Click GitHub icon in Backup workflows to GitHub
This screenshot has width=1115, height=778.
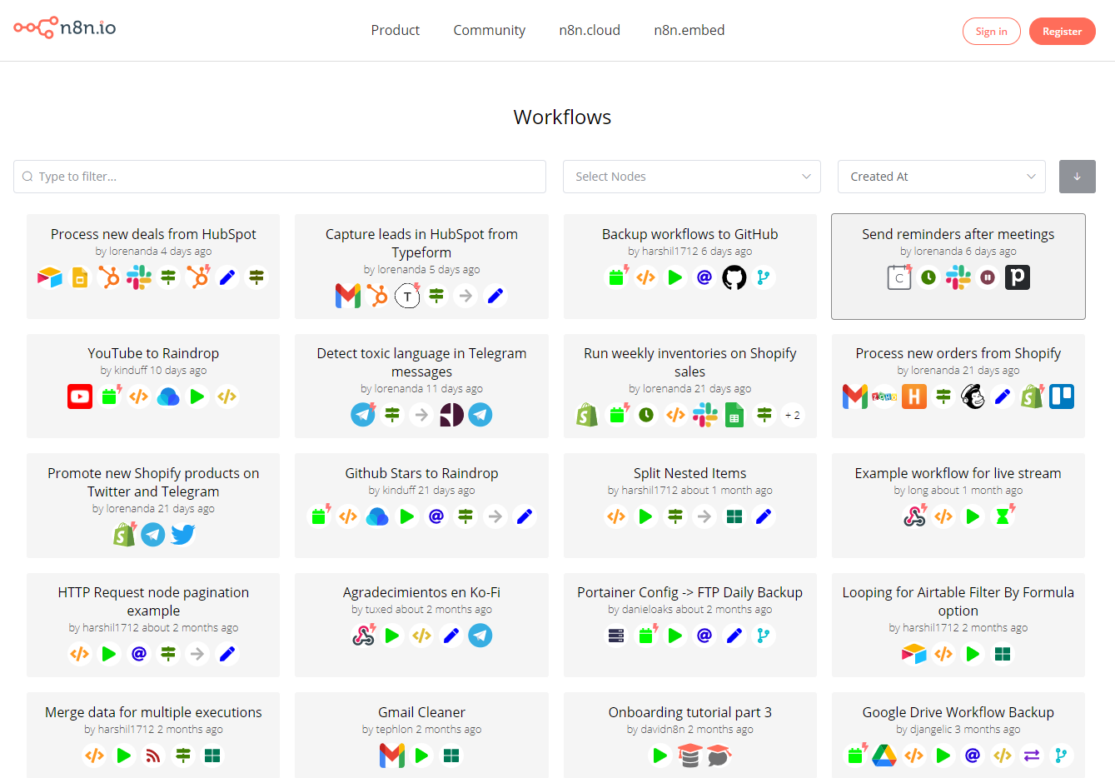[x=734, y=277]
